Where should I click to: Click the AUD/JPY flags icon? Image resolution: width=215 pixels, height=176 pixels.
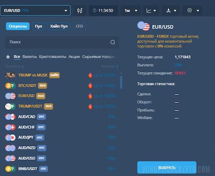click(10, 138)
